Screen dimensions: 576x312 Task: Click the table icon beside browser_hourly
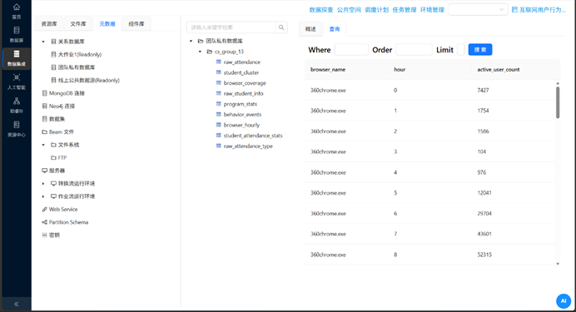coord(219,125)
